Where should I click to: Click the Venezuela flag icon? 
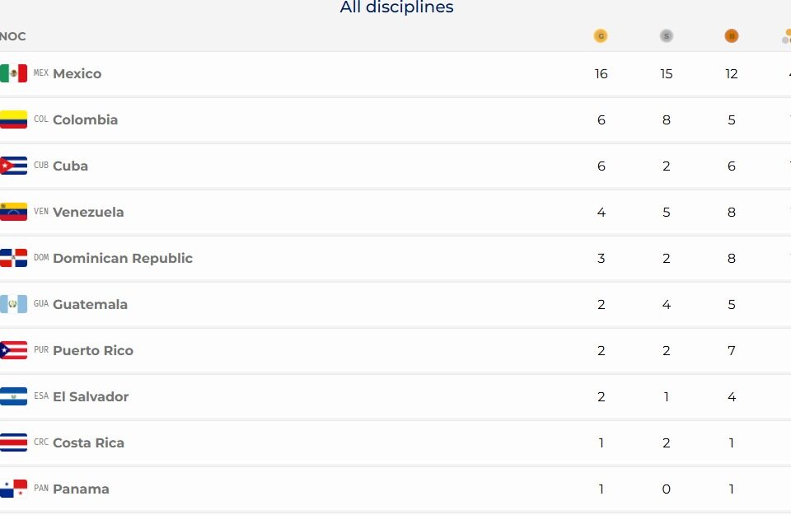pos(13,212)
